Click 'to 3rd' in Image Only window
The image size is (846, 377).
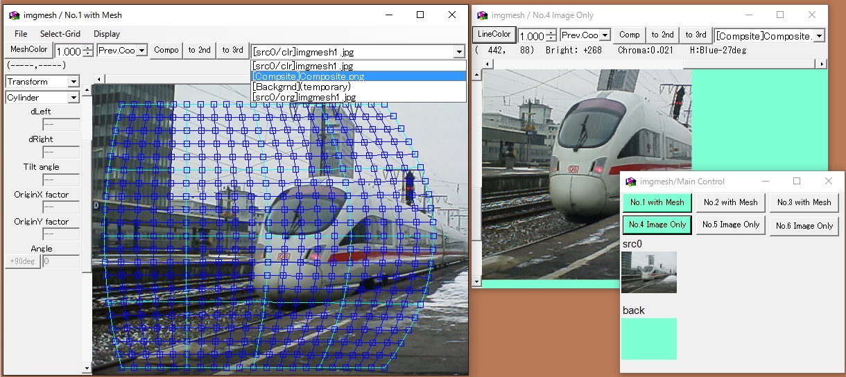[x=696, y=35]
